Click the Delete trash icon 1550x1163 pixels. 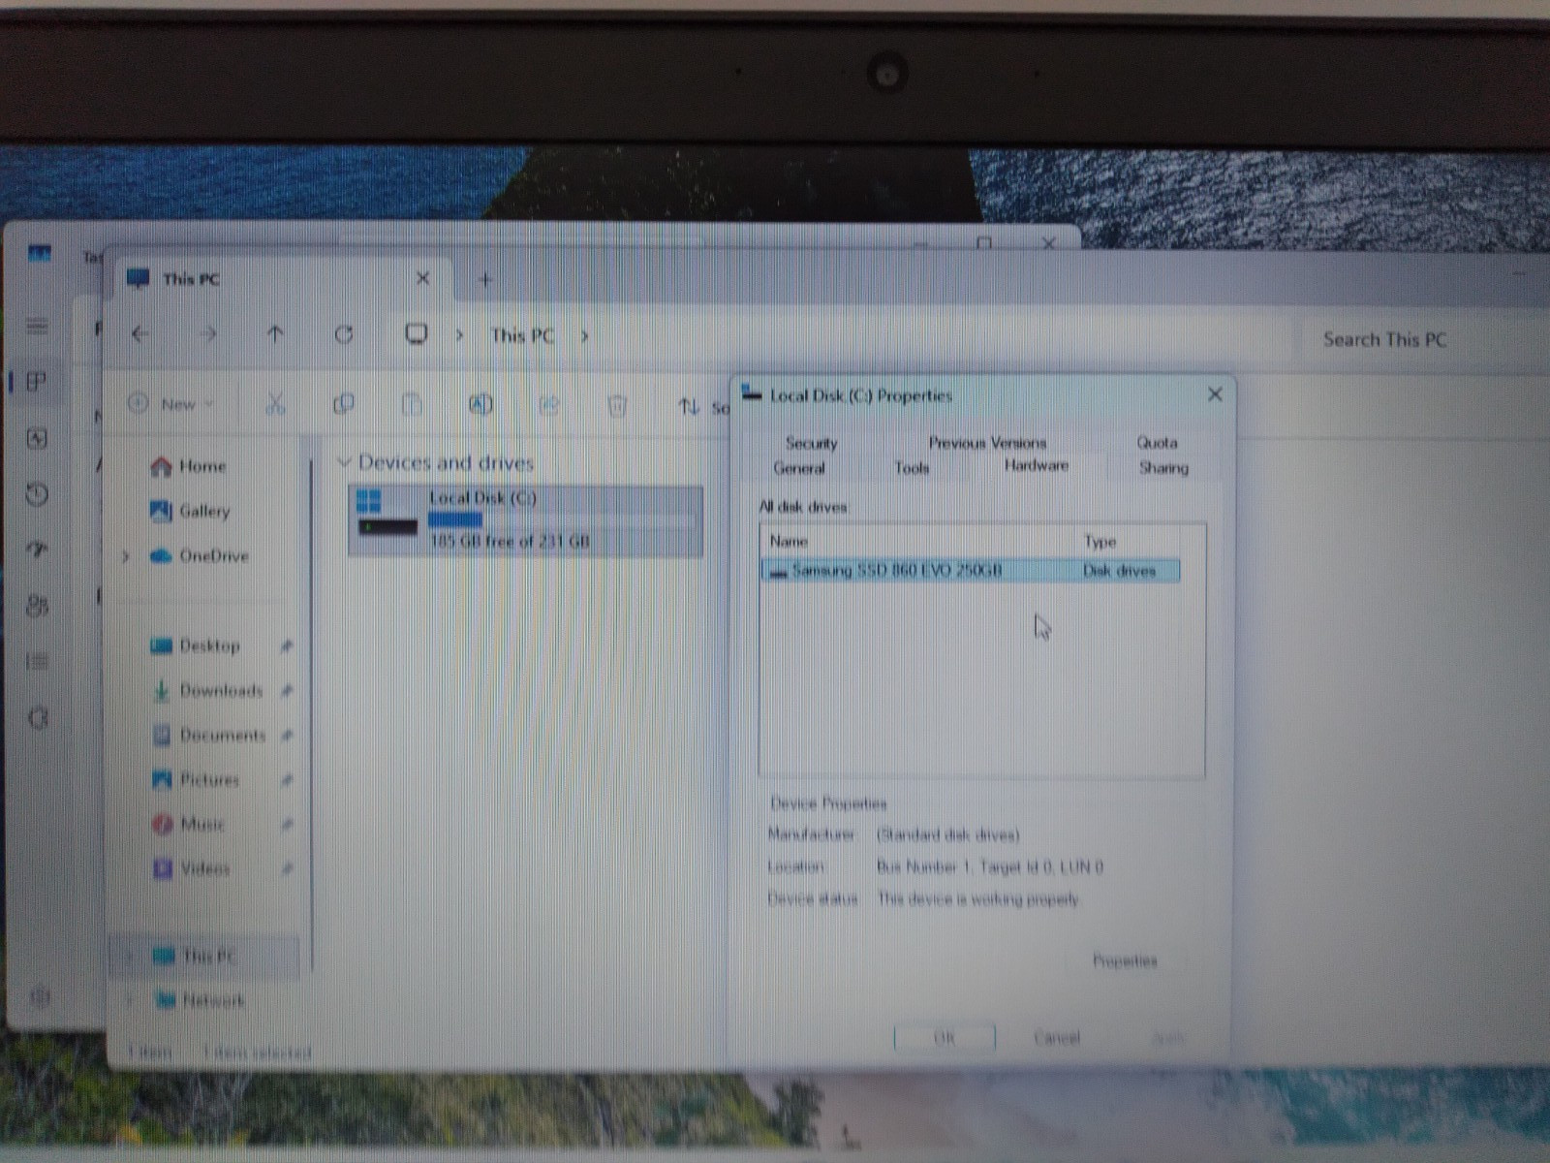click(x=617, y=405)
